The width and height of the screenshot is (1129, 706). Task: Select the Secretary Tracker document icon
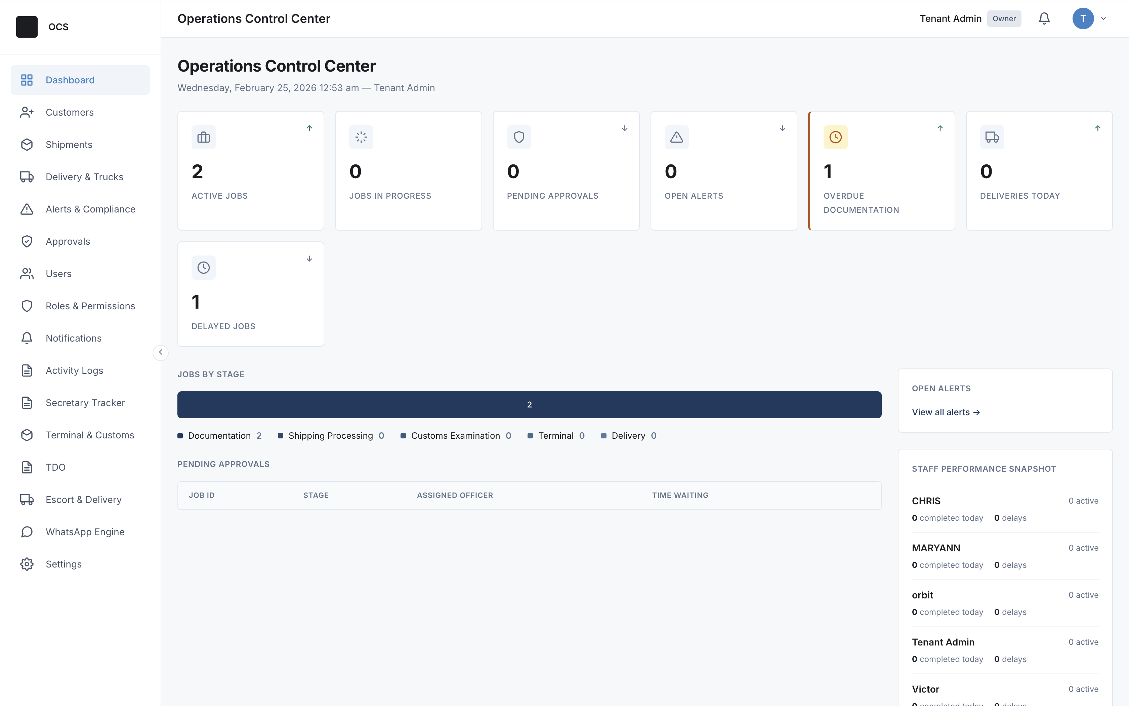tap(27, 402)
